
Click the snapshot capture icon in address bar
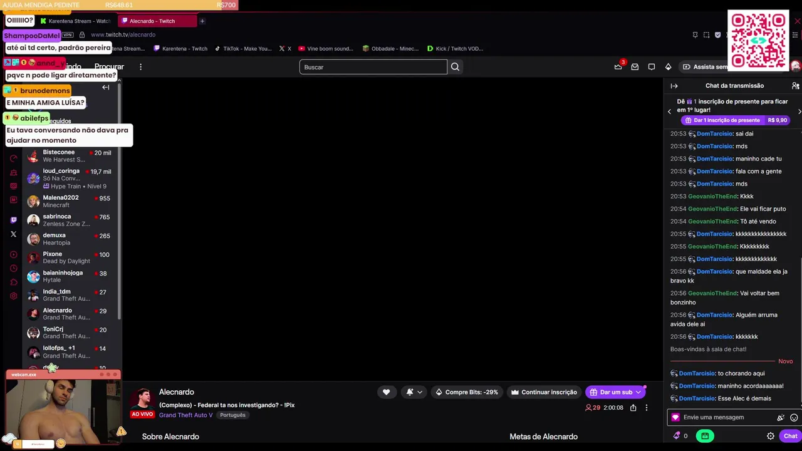coord(706,35)
